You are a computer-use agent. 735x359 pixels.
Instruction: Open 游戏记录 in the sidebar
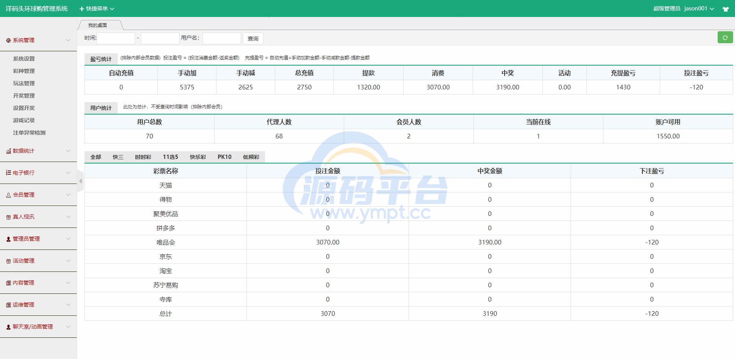24,120
